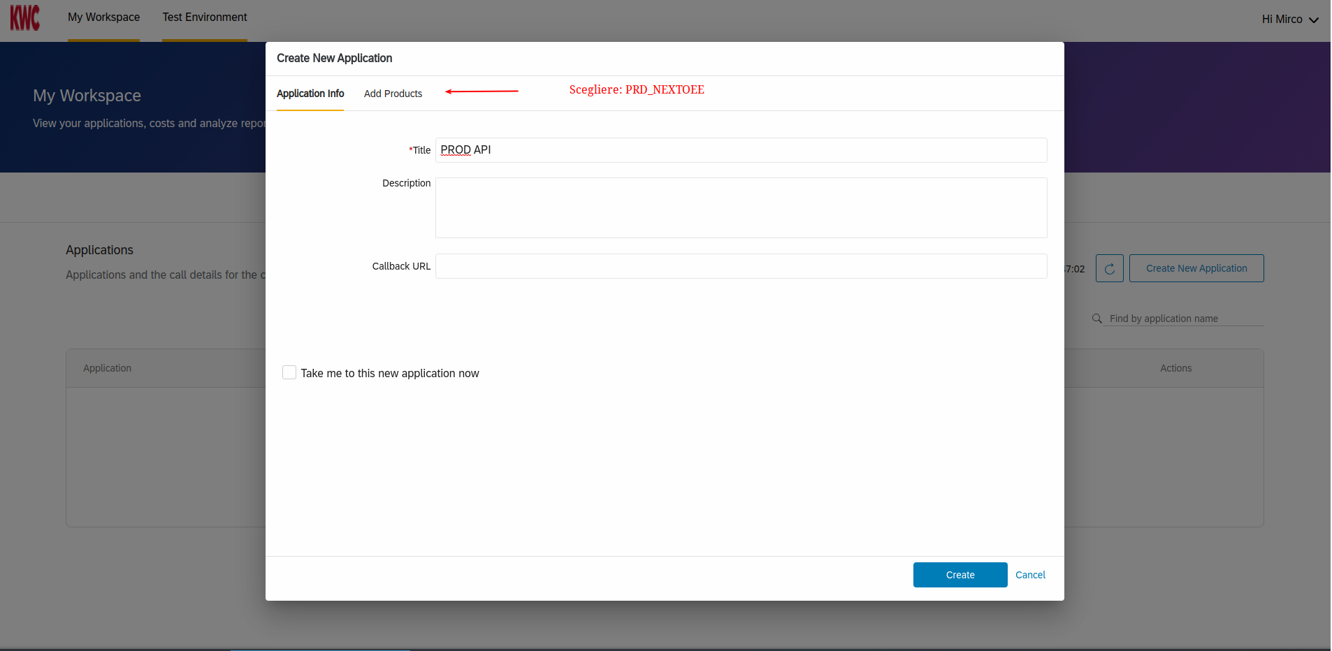Screen dimensions: 1332x651
Task: Click the Create New Application button
Action: [1196, 268]
